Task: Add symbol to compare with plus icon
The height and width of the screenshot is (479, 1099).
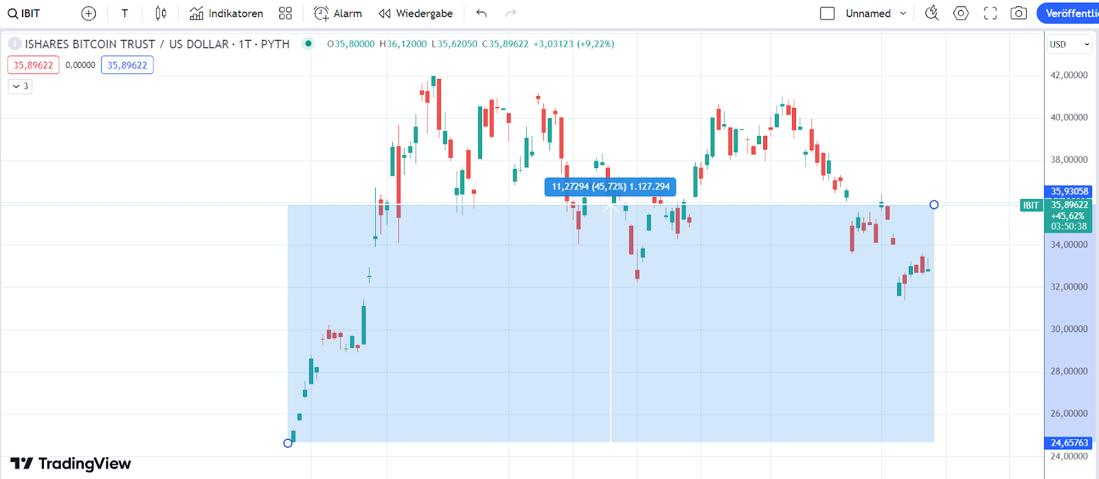Action: [x=89, y=13]
